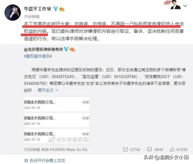
Task: Open the third attached image dated 2021-07-12
Action: [x=57, y=136]
